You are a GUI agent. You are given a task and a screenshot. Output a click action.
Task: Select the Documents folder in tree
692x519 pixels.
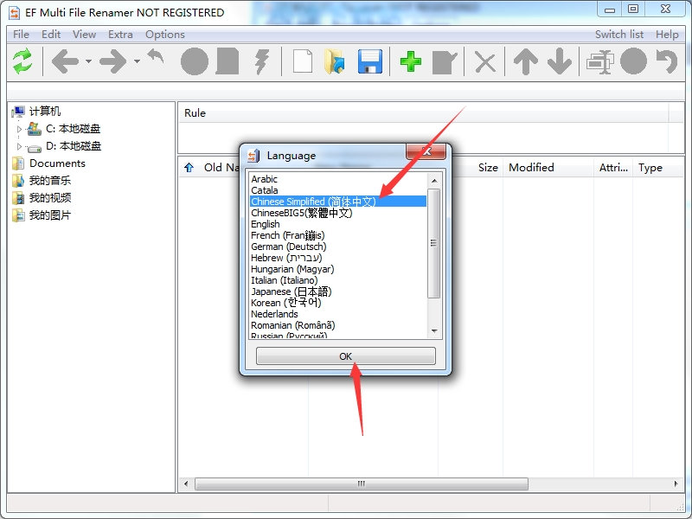(57, 163)
